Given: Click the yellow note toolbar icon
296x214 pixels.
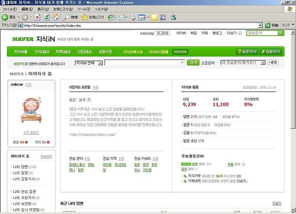Looking at the screenshot, I should (x=154, y=17).
